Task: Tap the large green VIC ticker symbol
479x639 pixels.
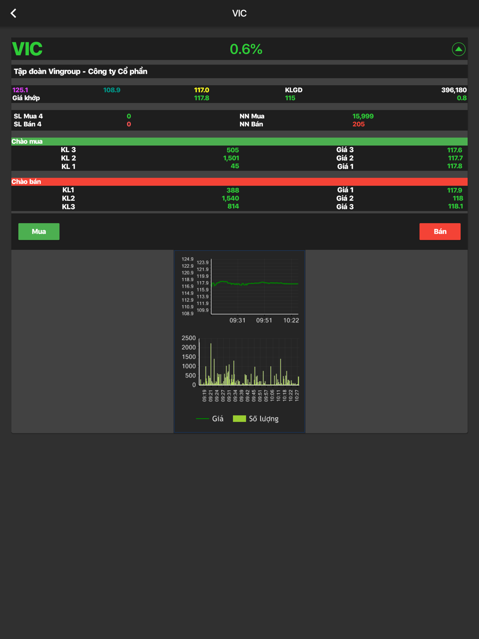Action: tap(27, 49)
